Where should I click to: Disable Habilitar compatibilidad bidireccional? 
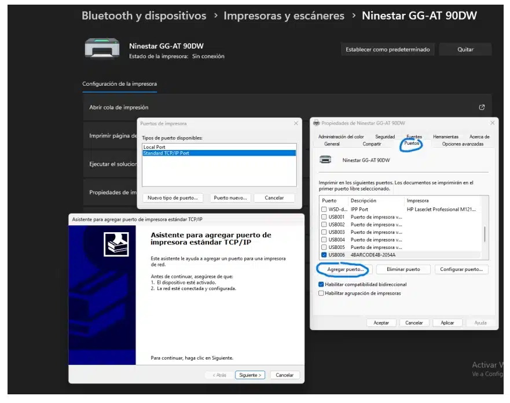pos(321,284)
